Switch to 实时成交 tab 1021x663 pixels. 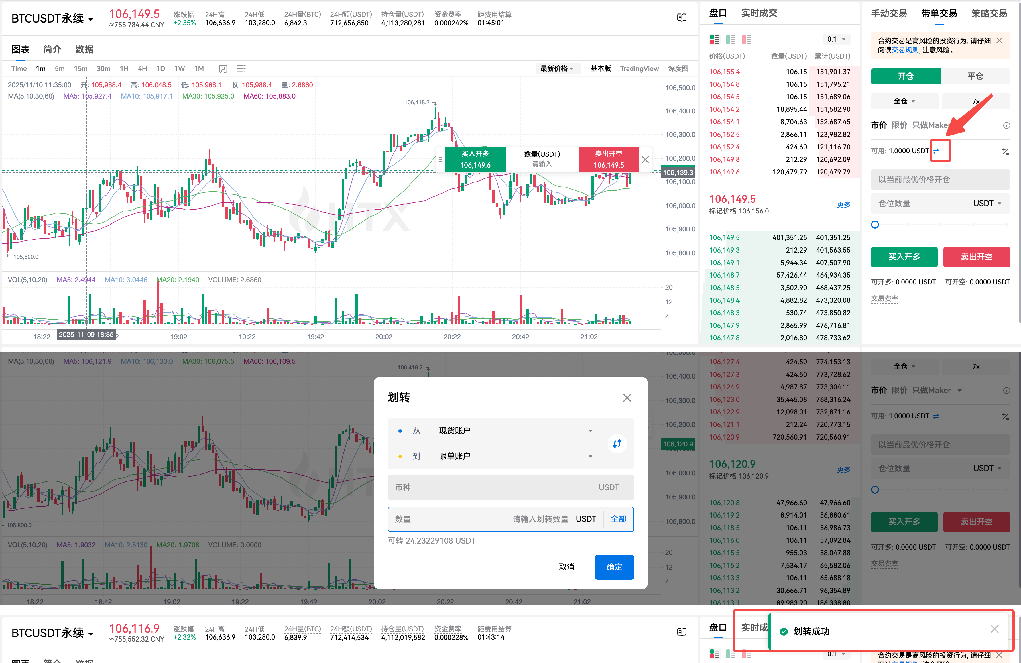coord(759,13)
